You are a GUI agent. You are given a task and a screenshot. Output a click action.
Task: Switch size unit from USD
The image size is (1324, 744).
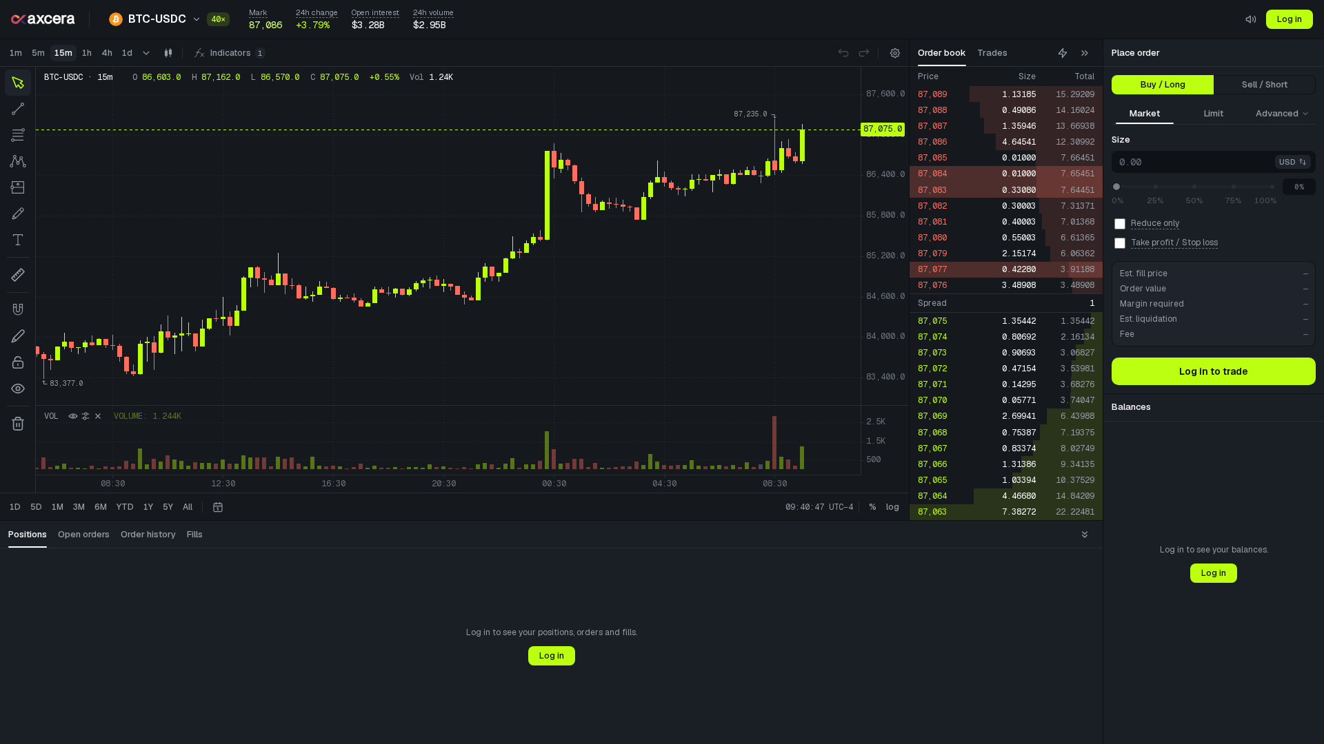1292,162
